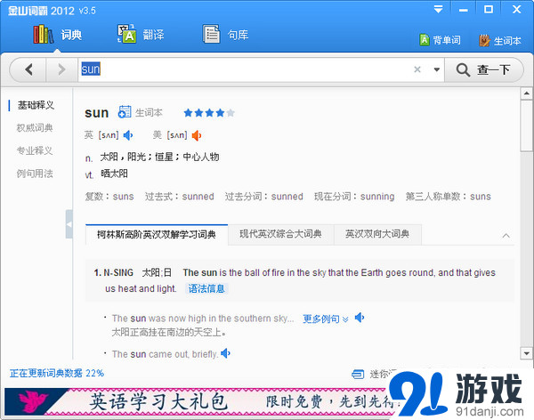This screenshot has height=420, width=534.
Task: Select 权威词典 in the sidebar
Action: pyautogui.click(x=35, y=128)
